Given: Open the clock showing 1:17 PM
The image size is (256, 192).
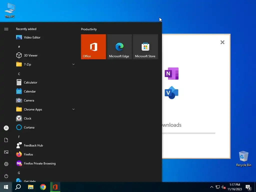Looking at the screenshot, I should tap(235, 187).
